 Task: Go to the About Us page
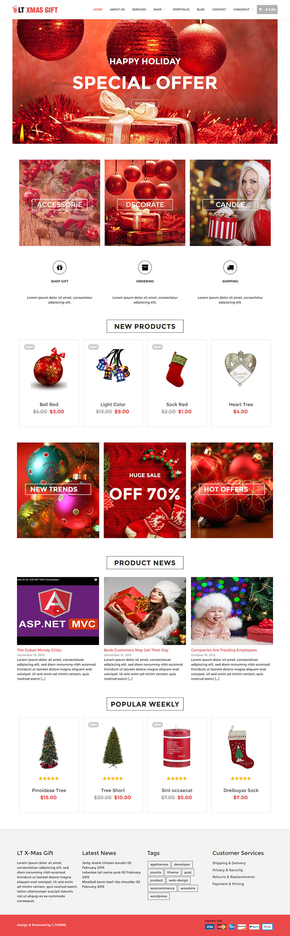click(117, 9)
